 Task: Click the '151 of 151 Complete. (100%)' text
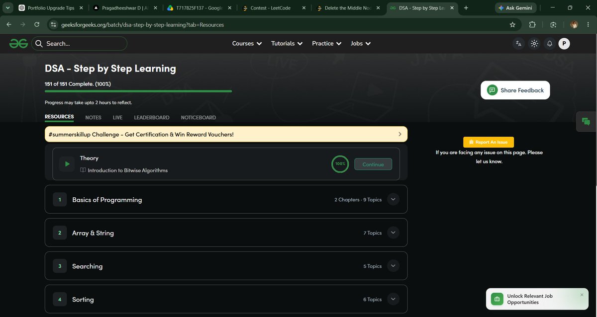[x=78, y=84]
